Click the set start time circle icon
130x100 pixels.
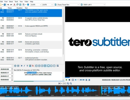(x=15, y=66)
